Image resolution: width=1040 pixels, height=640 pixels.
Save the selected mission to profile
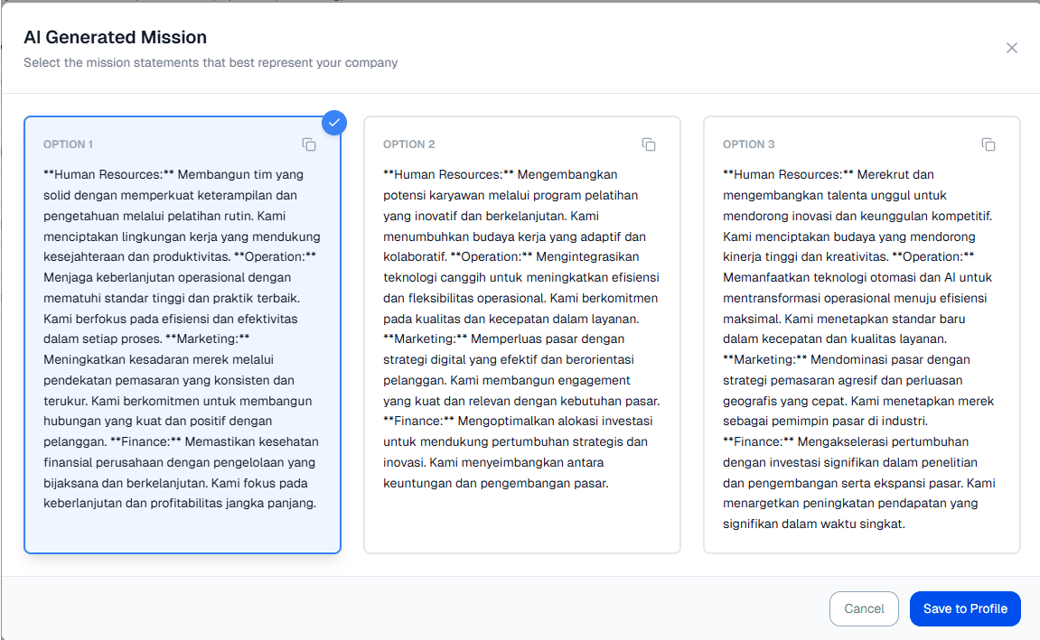coord(965,608)
